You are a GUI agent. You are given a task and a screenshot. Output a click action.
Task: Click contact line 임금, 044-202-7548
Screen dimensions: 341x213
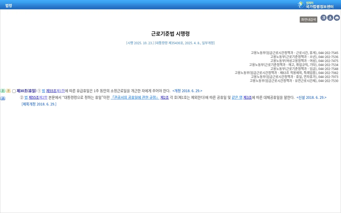pos(304,69)
